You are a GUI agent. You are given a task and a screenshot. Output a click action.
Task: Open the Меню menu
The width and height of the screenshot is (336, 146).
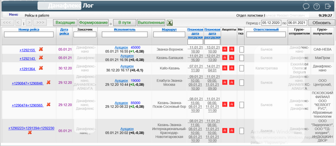click(13, 15)
